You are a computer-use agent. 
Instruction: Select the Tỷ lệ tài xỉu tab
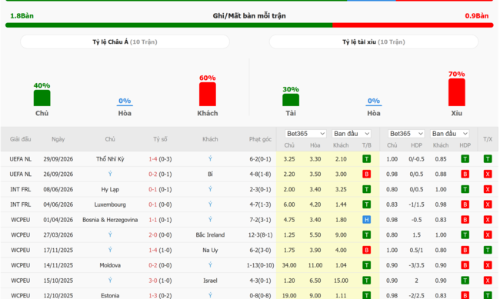[x=373, y=42]
